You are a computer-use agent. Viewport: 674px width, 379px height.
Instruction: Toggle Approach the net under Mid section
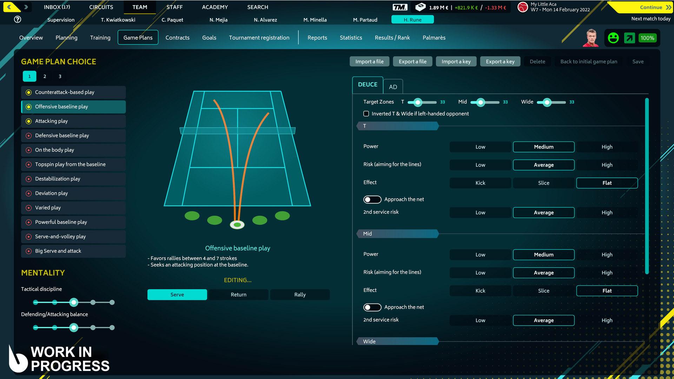(372, 307)
